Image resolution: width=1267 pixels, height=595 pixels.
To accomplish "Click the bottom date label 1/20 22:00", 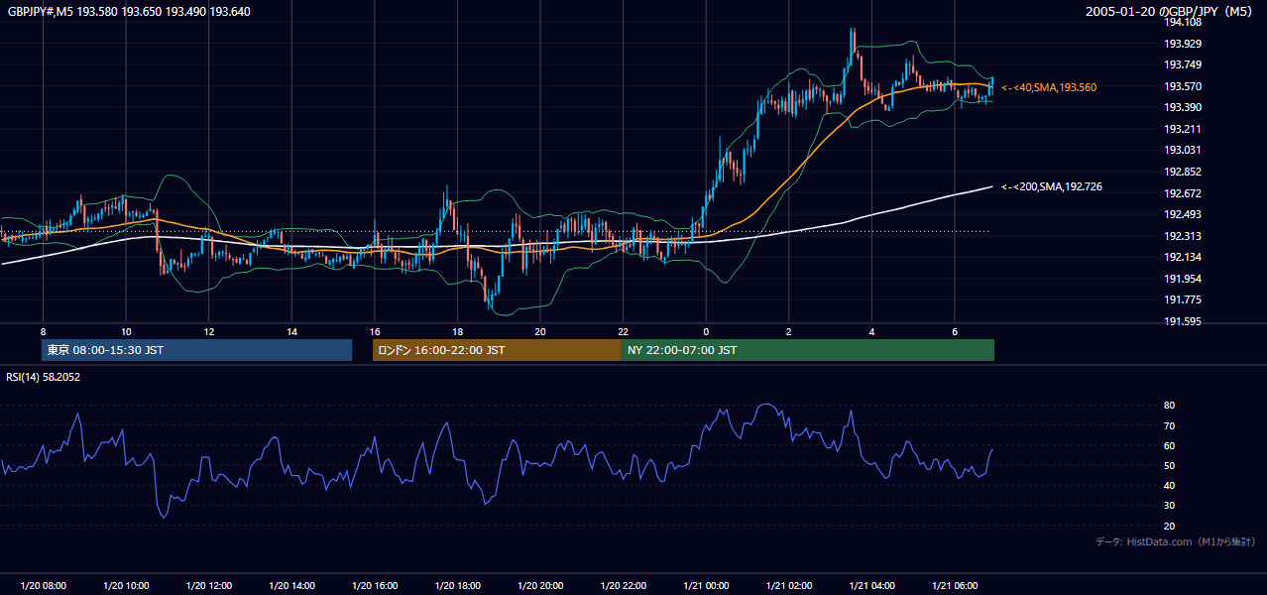I will coord(623,586).
